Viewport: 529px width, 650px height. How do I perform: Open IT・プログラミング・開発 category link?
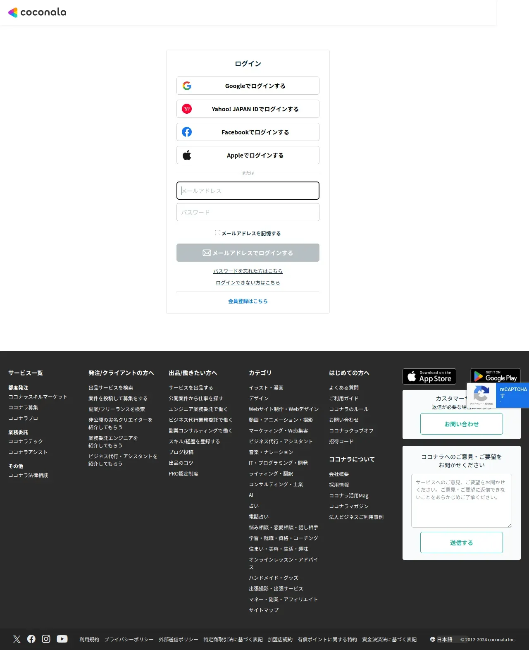click(279, 463)
